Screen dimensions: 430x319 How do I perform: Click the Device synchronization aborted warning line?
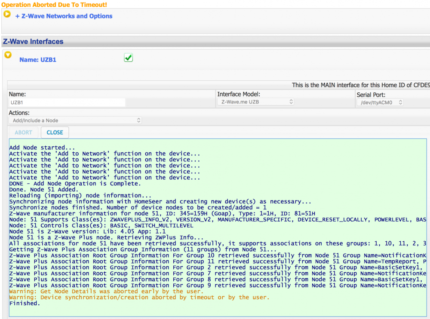pyautogui.click(x=139, y=298)
